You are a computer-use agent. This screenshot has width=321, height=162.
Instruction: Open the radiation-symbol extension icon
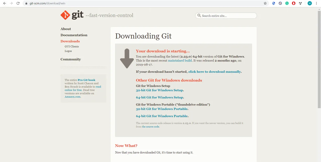pyautogui.click(x=300, y=4)
